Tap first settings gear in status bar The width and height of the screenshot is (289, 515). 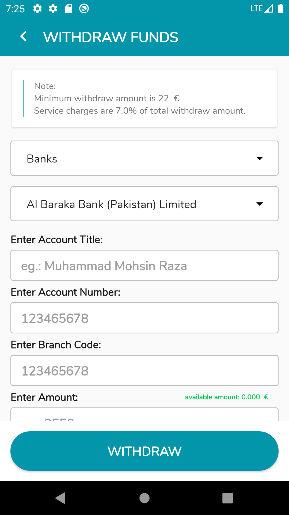(x=37, y=9)
